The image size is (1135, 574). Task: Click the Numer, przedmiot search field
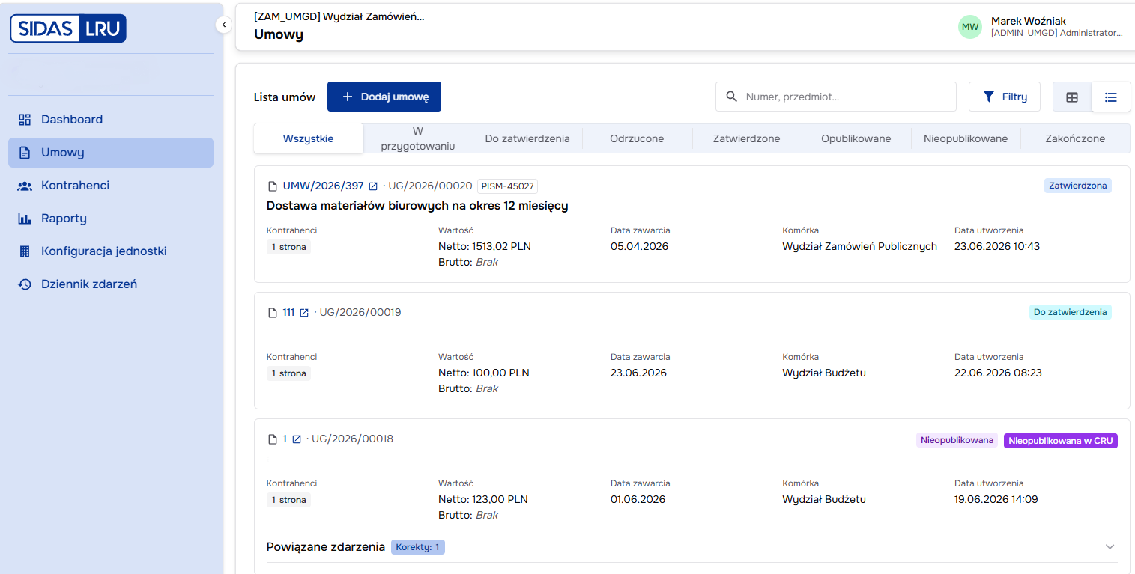coord(836,97)
